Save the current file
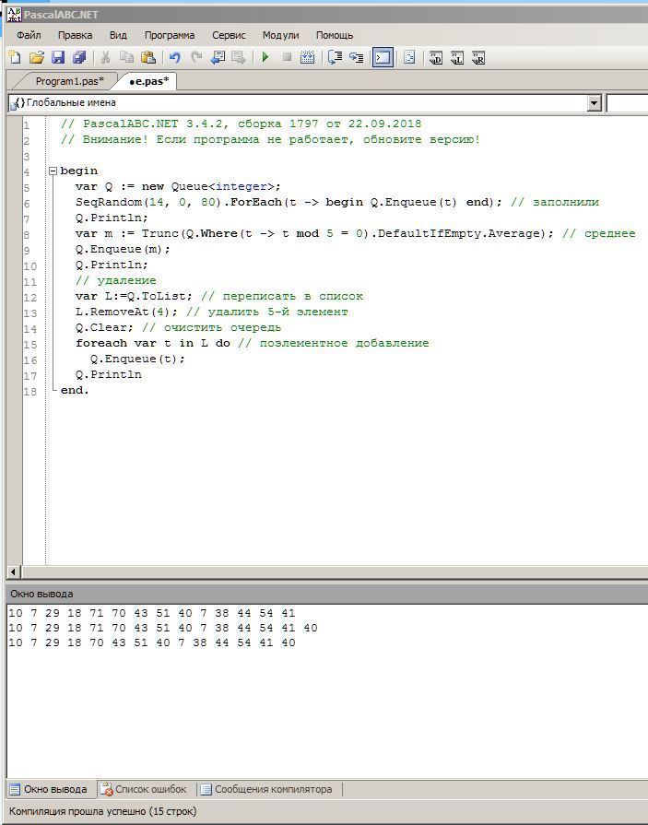This screenshot has height=825, width=648. tap(58, 57)
